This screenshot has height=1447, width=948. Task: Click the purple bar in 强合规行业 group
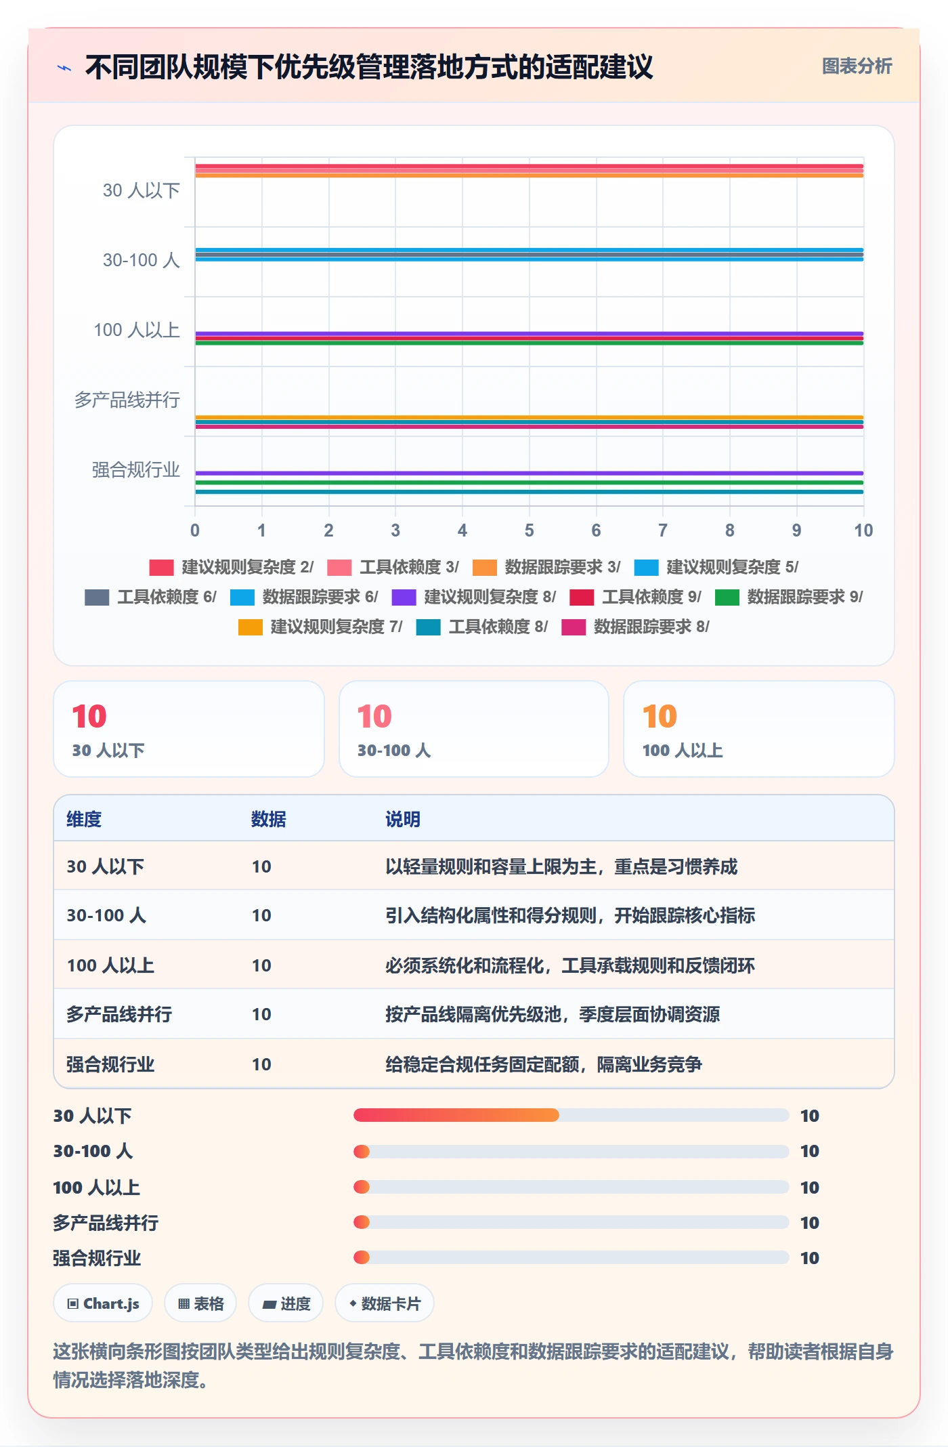tap(529, 473)
